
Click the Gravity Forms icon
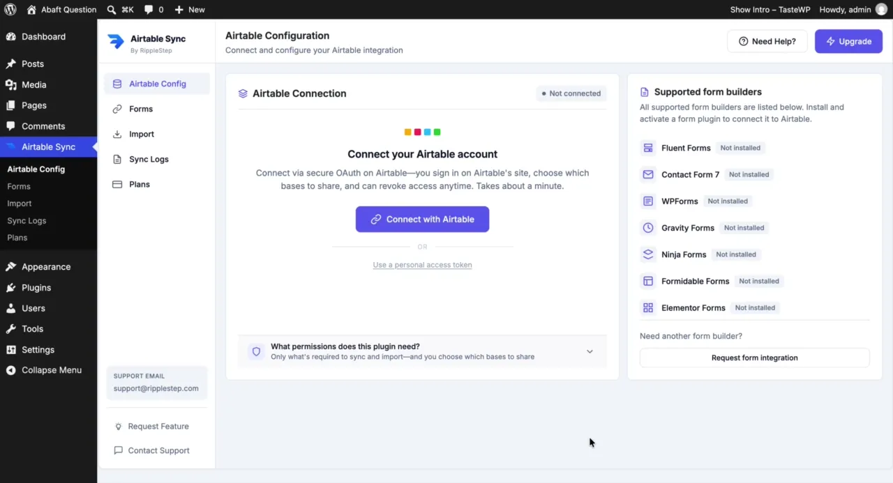[648, 228]
